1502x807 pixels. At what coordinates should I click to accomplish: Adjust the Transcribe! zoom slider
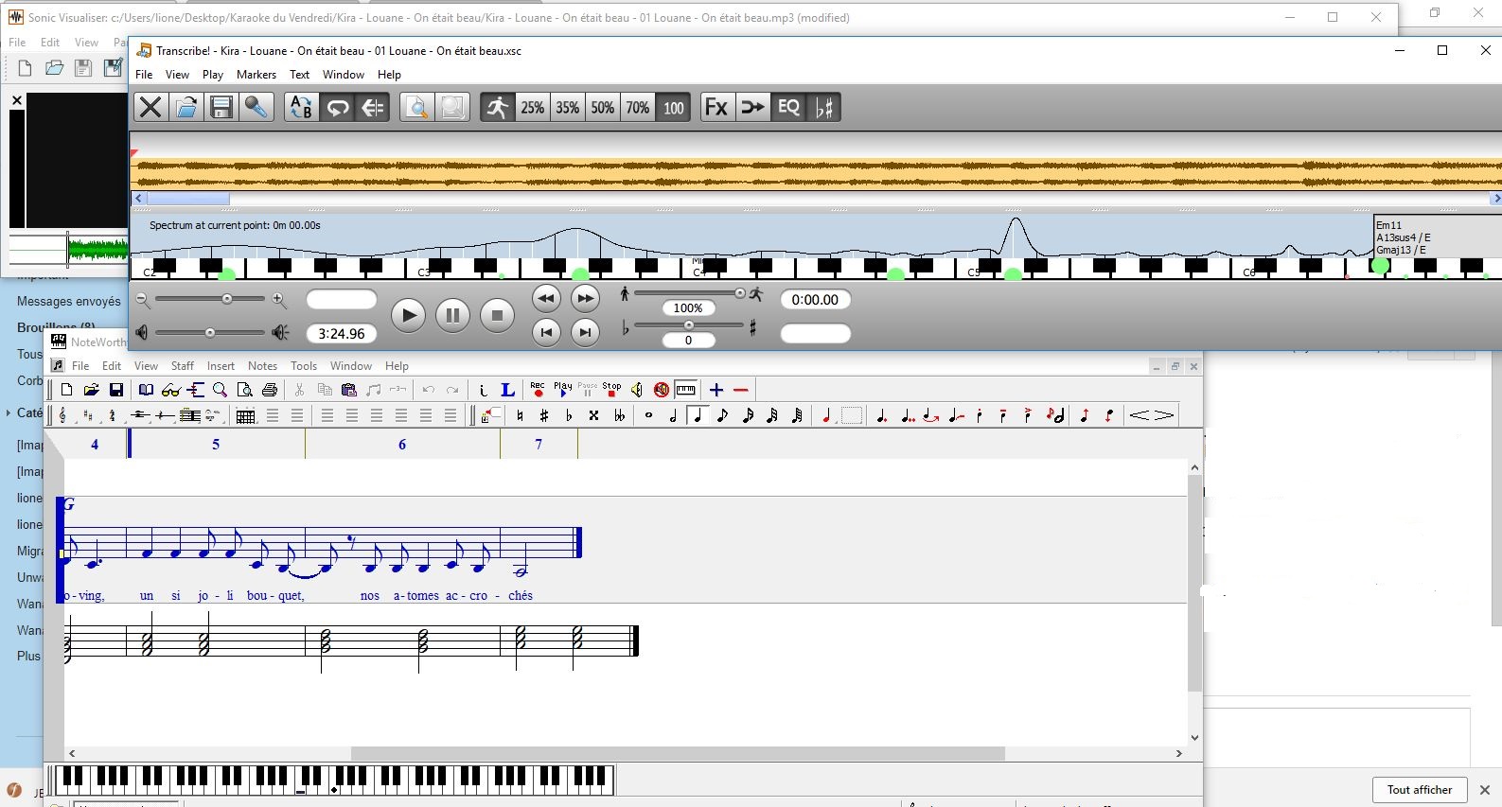coord(209,299)
